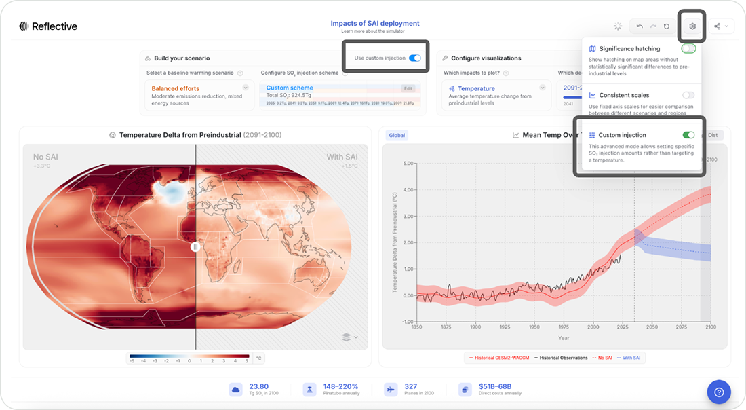The image size is (746, 410).
Task: Click the redo arrow icon
Action: click(x=653, y=26)
